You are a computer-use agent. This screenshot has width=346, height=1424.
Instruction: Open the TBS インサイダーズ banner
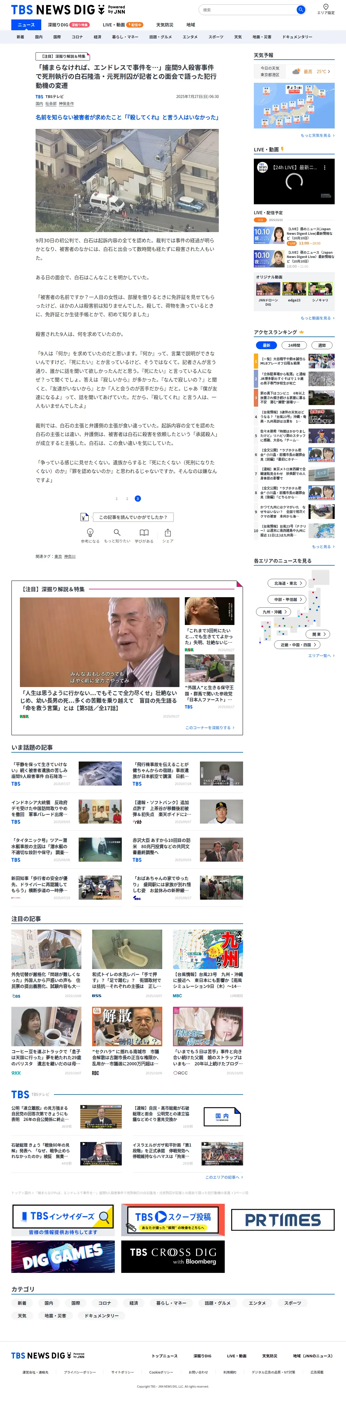click(63, 1219)
